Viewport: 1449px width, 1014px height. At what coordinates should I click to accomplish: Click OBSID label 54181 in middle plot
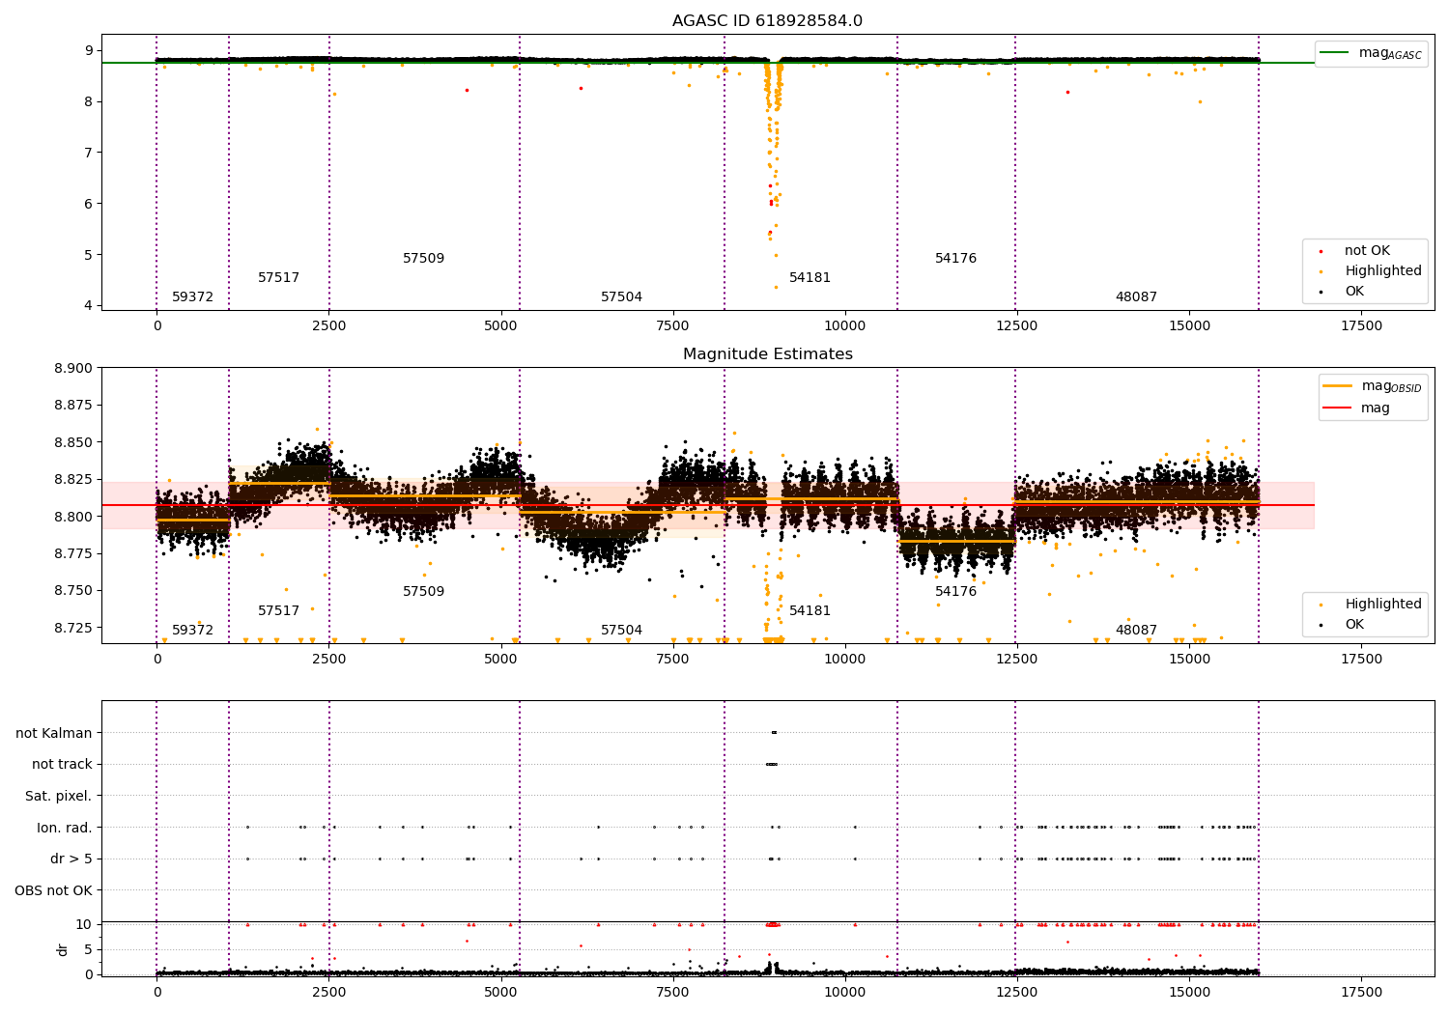(x=810, y=611)
